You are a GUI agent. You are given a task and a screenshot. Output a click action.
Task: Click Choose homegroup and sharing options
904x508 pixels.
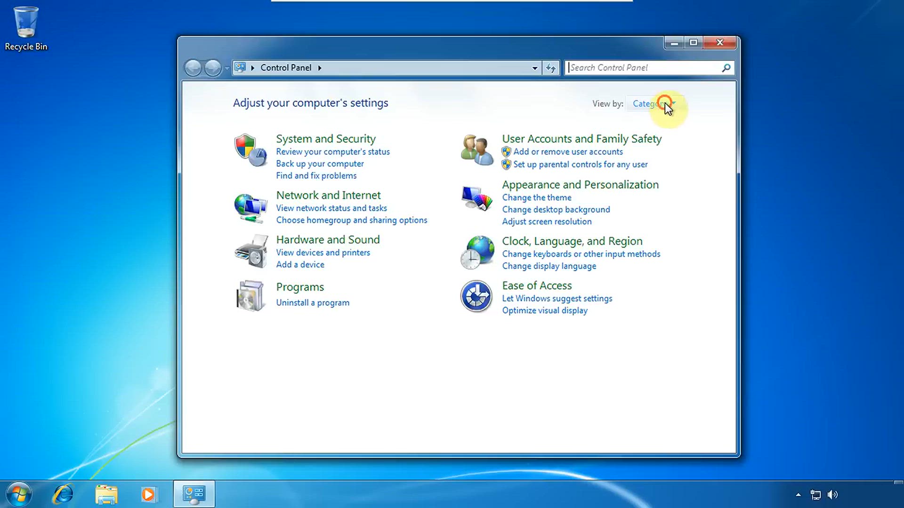pyautogui.click(x=352, y=220)
